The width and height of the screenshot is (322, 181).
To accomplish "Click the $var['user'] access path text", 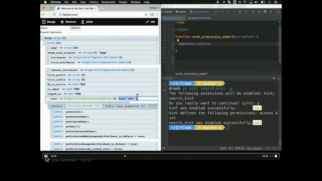I will [127, 99].
